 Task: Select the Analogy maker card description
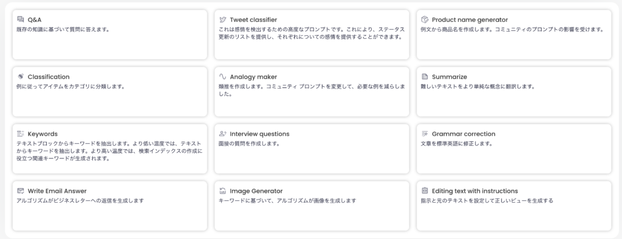tap(312, 90)
